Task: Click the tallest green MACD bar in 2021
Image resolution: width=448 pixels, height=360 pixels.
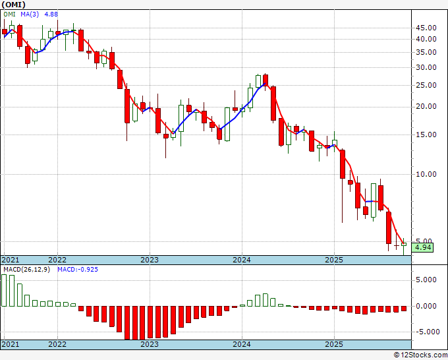Action: 4,291
